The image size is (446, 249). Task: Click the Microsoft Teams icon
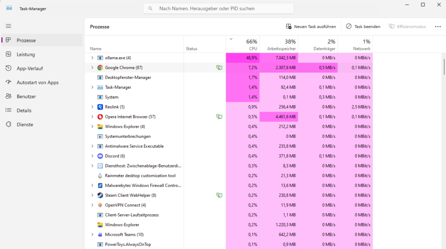(100, 234)
